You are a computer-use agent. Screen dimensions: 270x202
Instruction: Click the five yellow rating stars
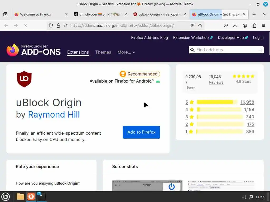click(x=243, y=76)
